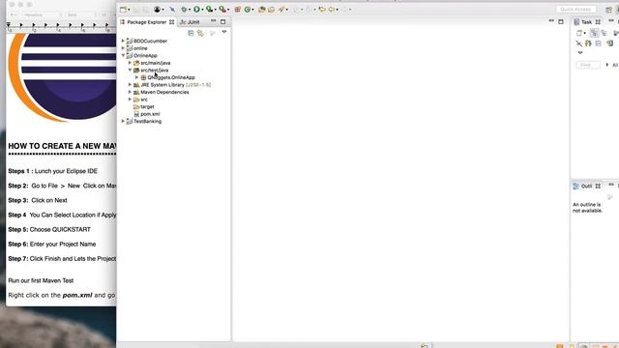The height and width of the screenshot is (348, 619).
Task: Open the Run dropdown arrow
Action: 202,10
